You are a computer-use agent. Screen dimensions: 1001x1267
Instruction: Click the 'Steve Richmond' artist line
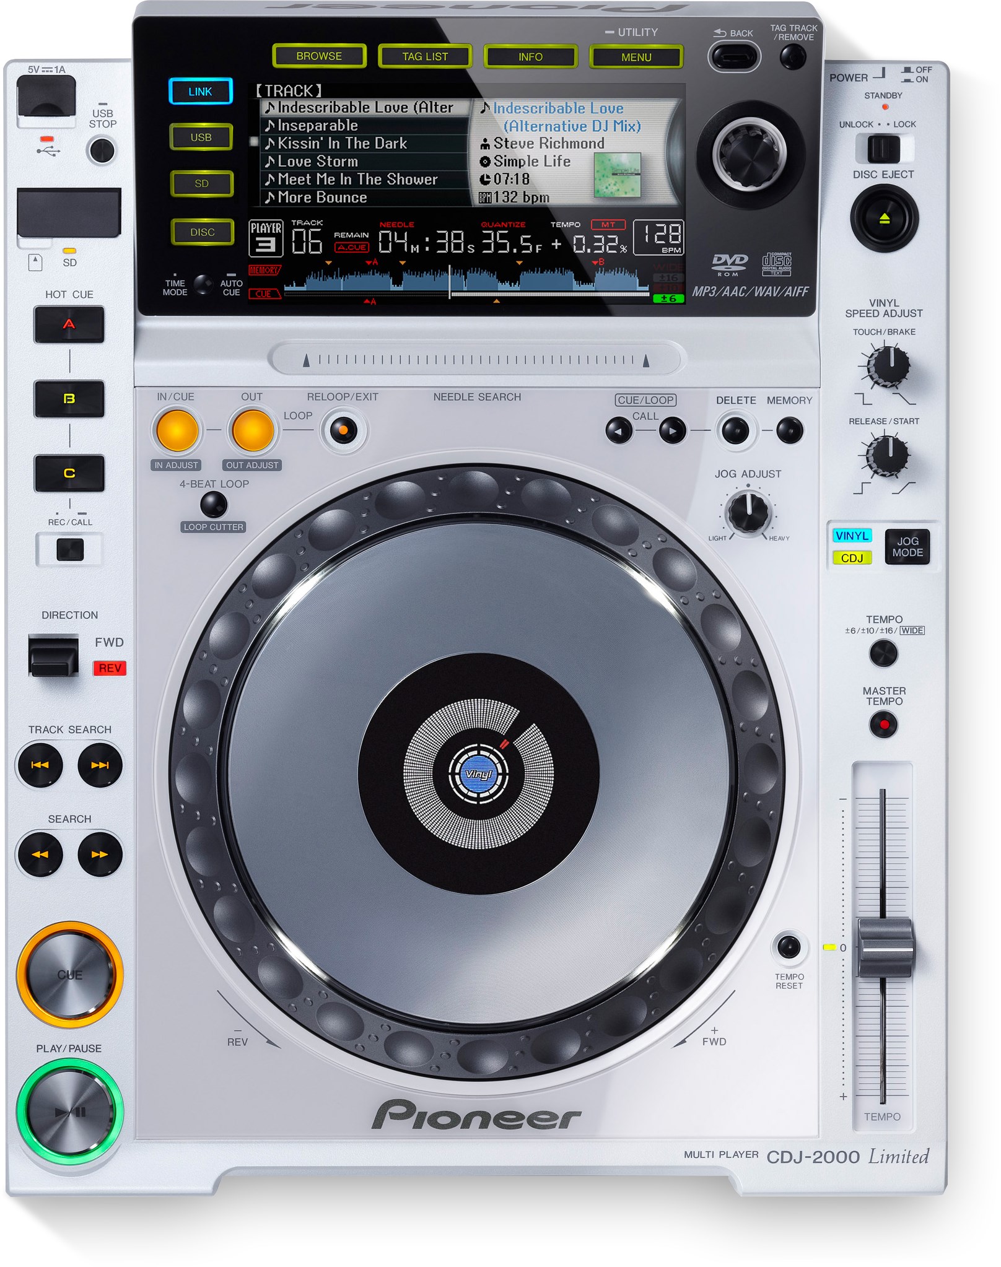pos(542,144)
